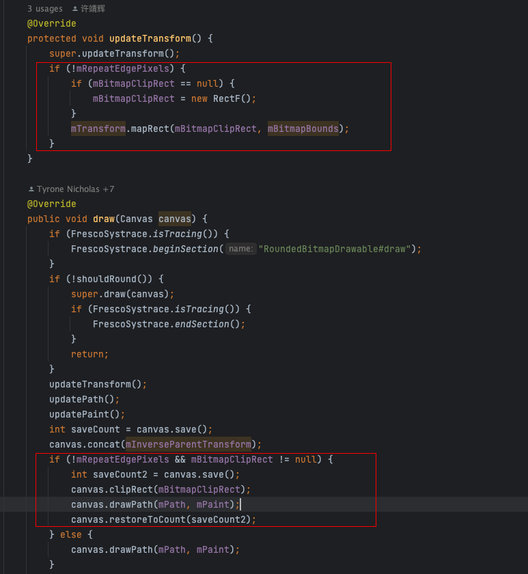Click the highlighted mInverseParentTransform argument

pos(189,444)
